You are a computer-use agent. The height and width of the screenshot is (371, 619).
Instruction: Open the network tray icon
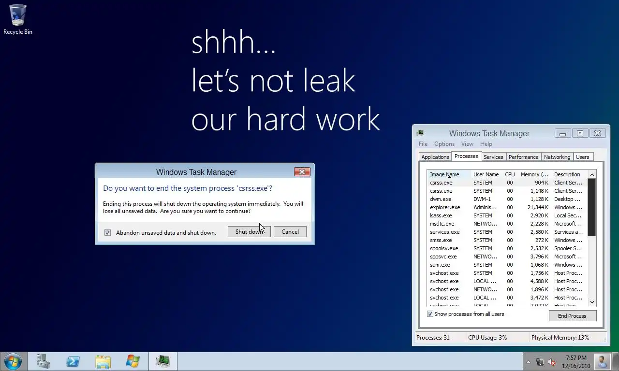coord(540,362)
